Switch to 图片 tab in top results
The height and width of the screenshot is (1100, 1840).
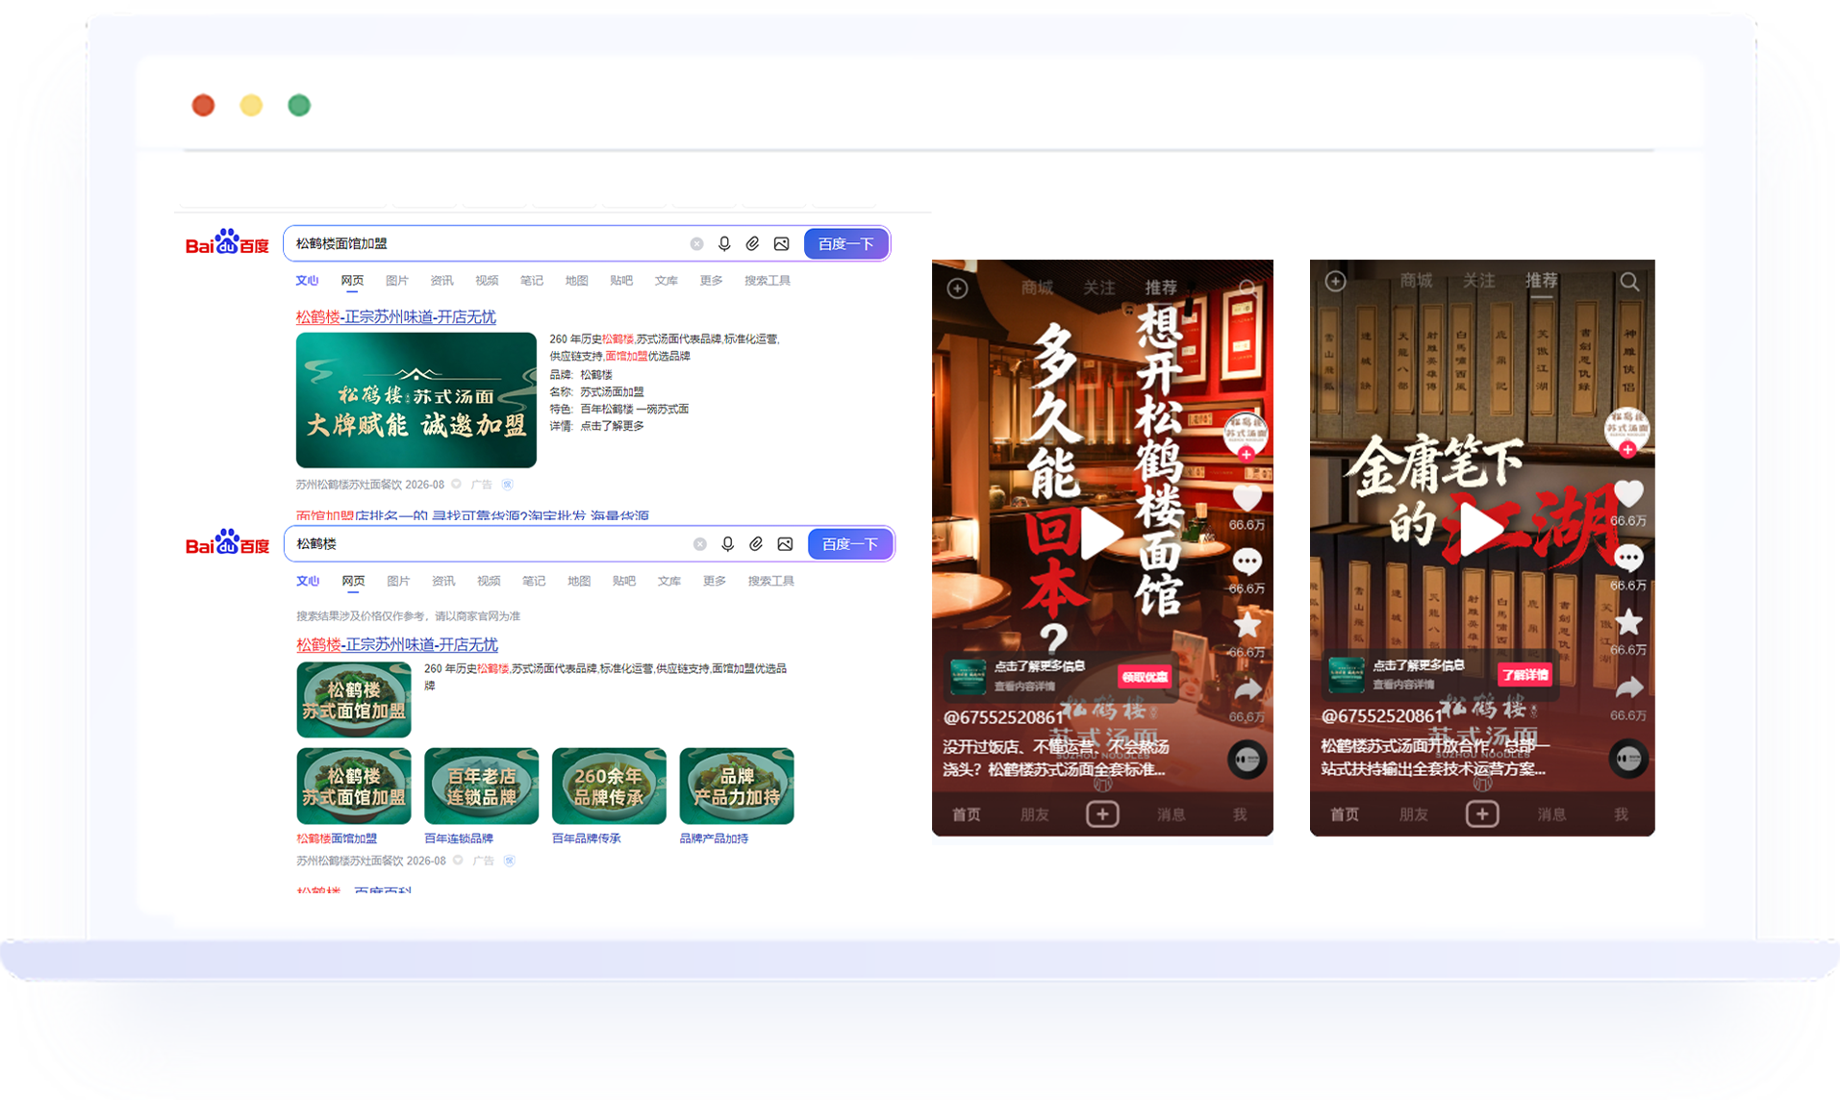pos(396,281)
